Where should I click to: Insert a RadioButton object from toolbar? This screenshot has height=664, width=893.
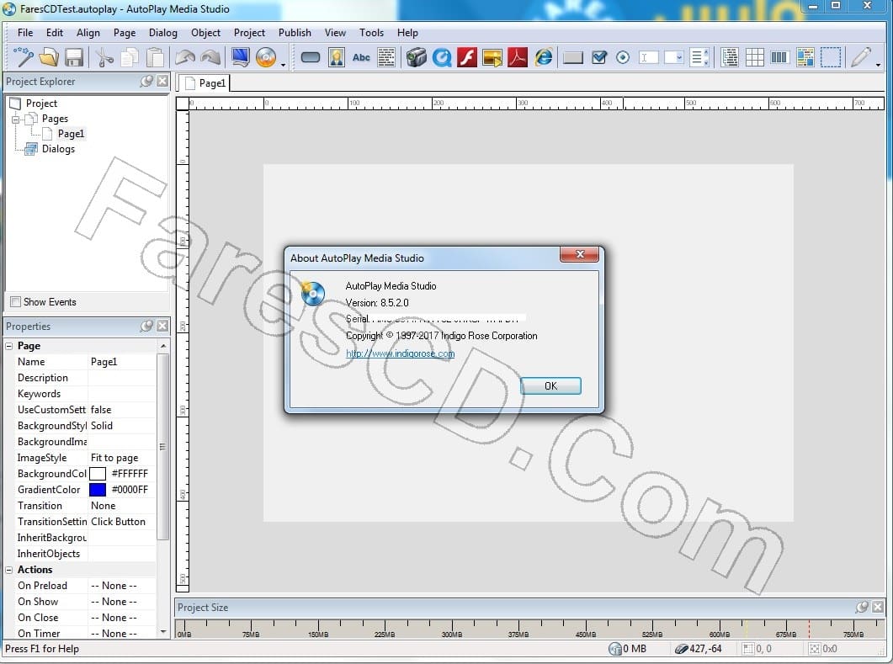point(623,57)
